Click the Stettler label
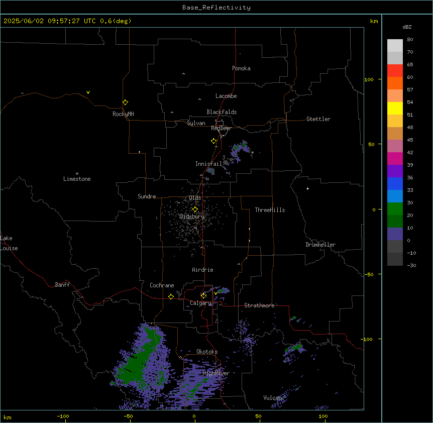433x423 pixels. click(318, 119)
